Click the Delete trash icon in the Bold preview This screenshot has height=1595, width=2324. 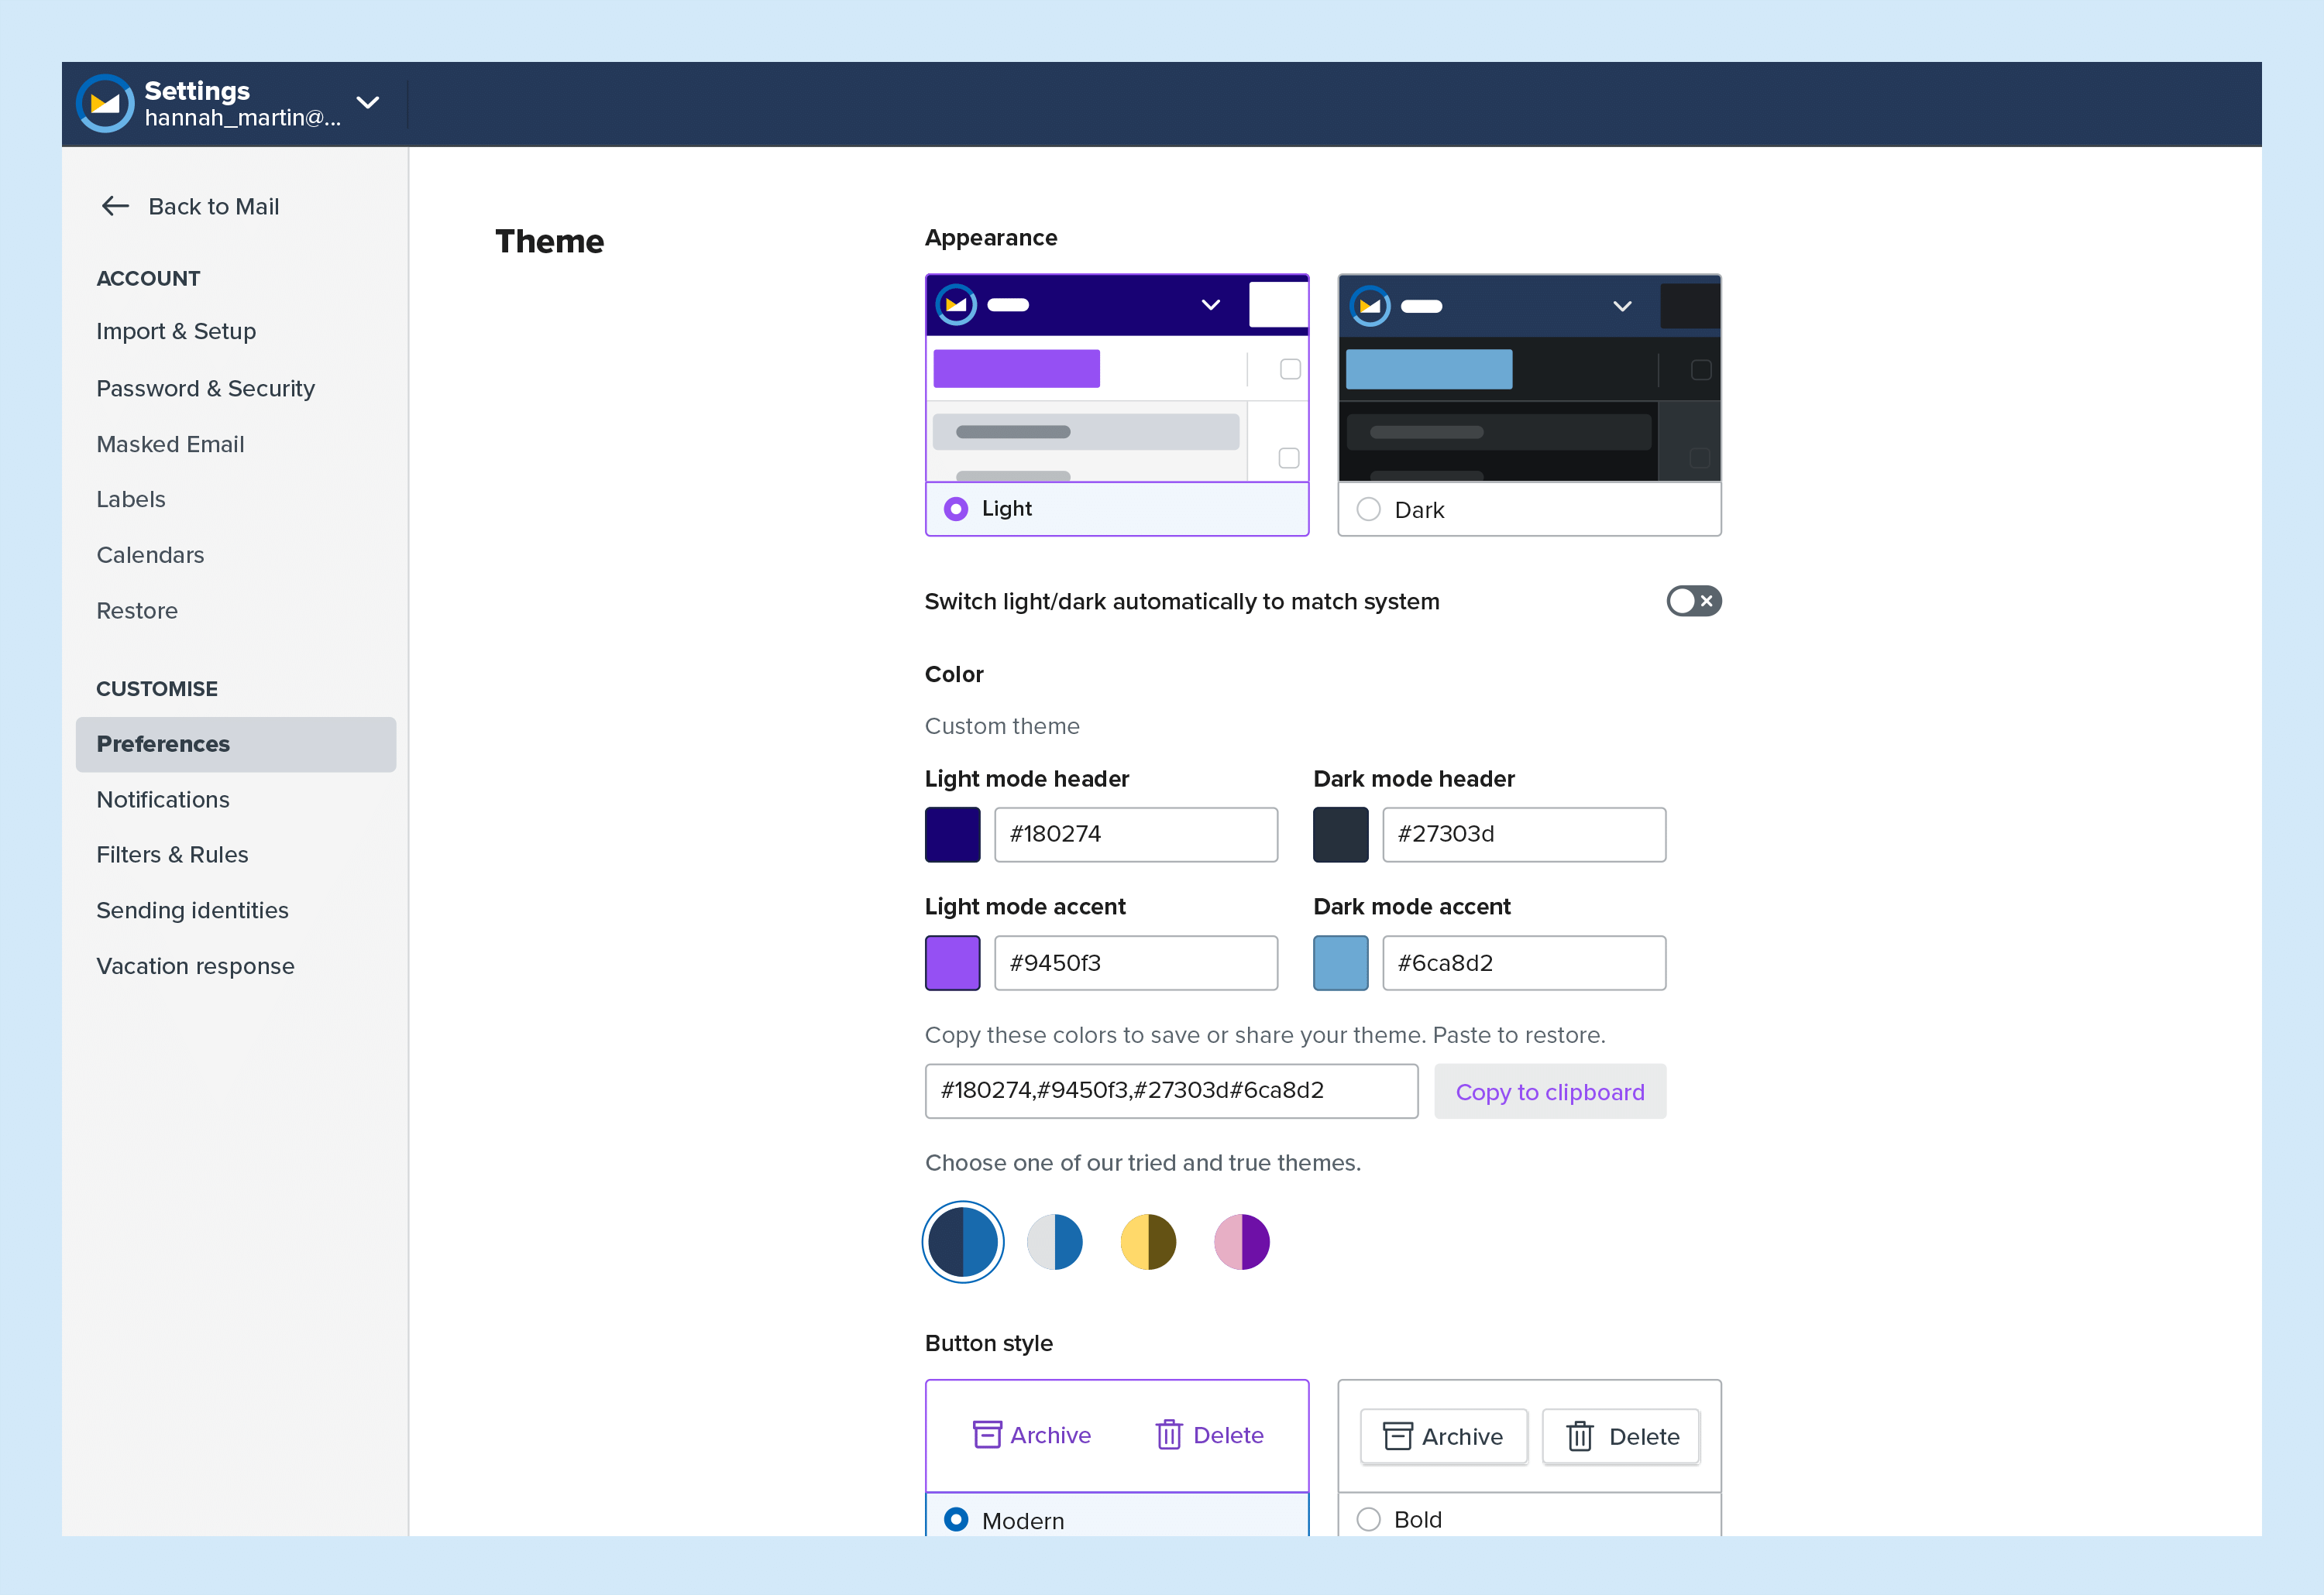[1580, 1436]
